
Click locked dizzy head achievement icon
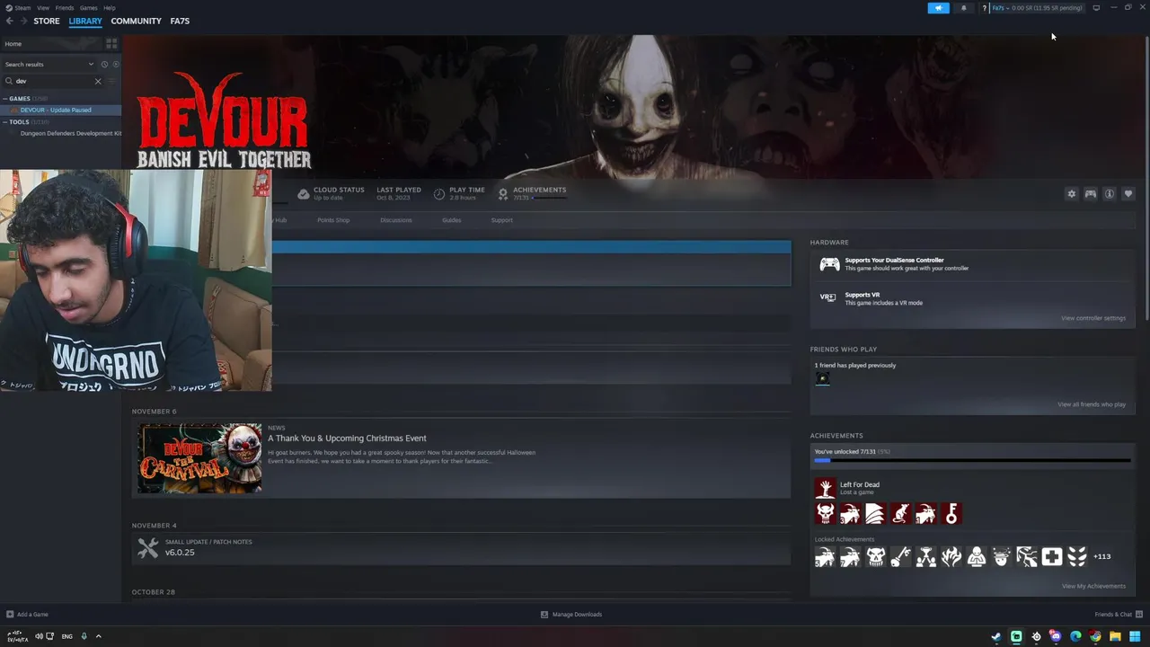(1001, 557)
